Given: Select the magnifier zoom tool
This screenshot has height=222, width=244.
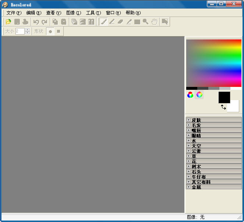Looking at the screenshot, I should pyautogui.click(x=145, y=22).
